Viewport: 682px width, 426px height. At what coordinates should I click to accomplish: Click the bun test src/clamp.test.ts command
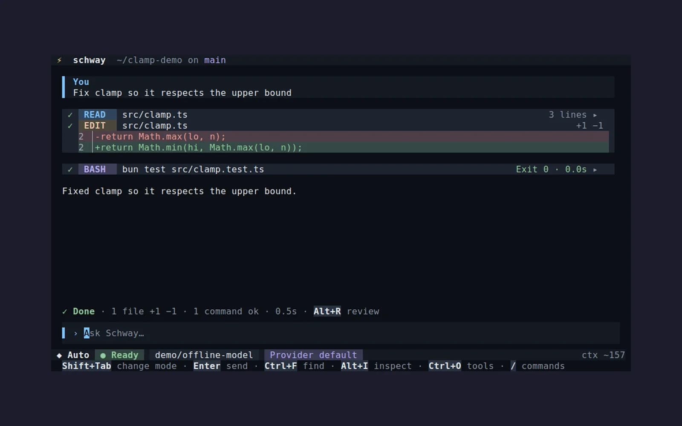point(193,169)
